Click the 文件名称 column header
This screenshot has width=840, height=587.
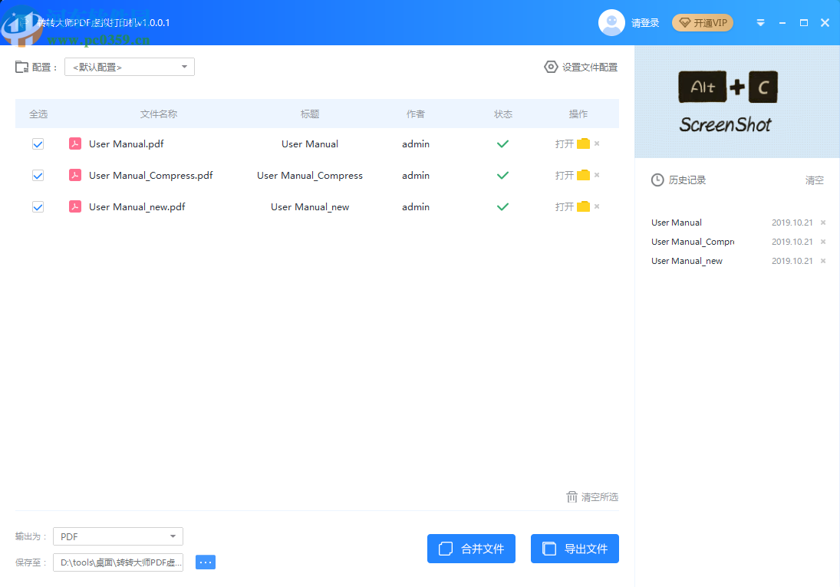coord(159,114)
